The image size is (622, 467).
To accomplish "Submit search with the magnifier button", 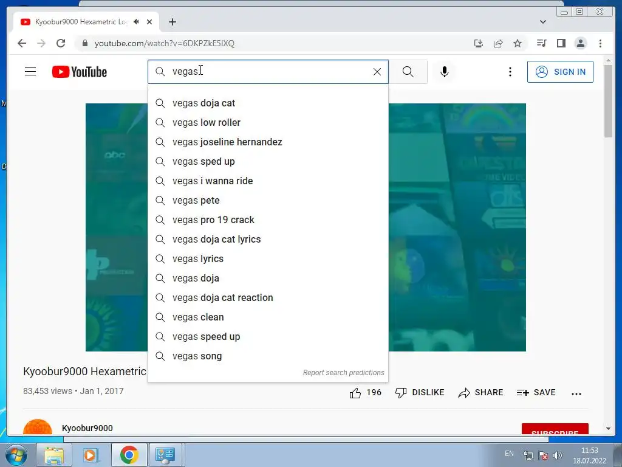I will pos(408,72).
